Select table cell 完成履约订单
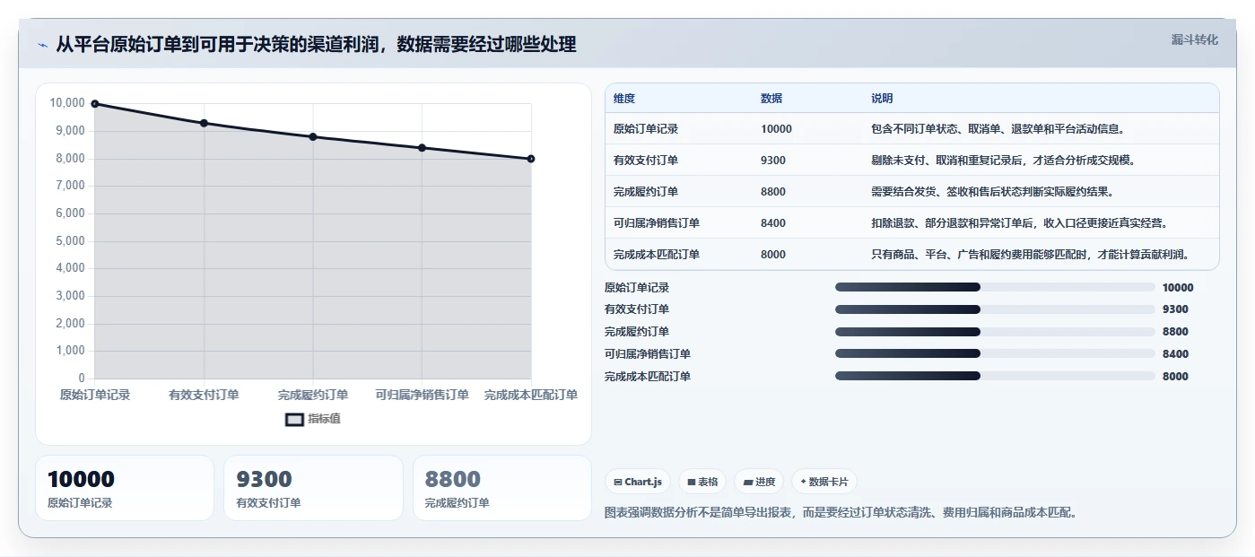The image size is (1255, 557). tap(646, 192)
